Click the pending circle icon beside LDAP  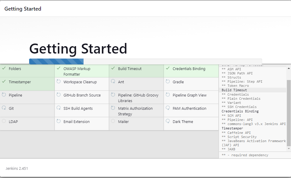click(4, 121)
